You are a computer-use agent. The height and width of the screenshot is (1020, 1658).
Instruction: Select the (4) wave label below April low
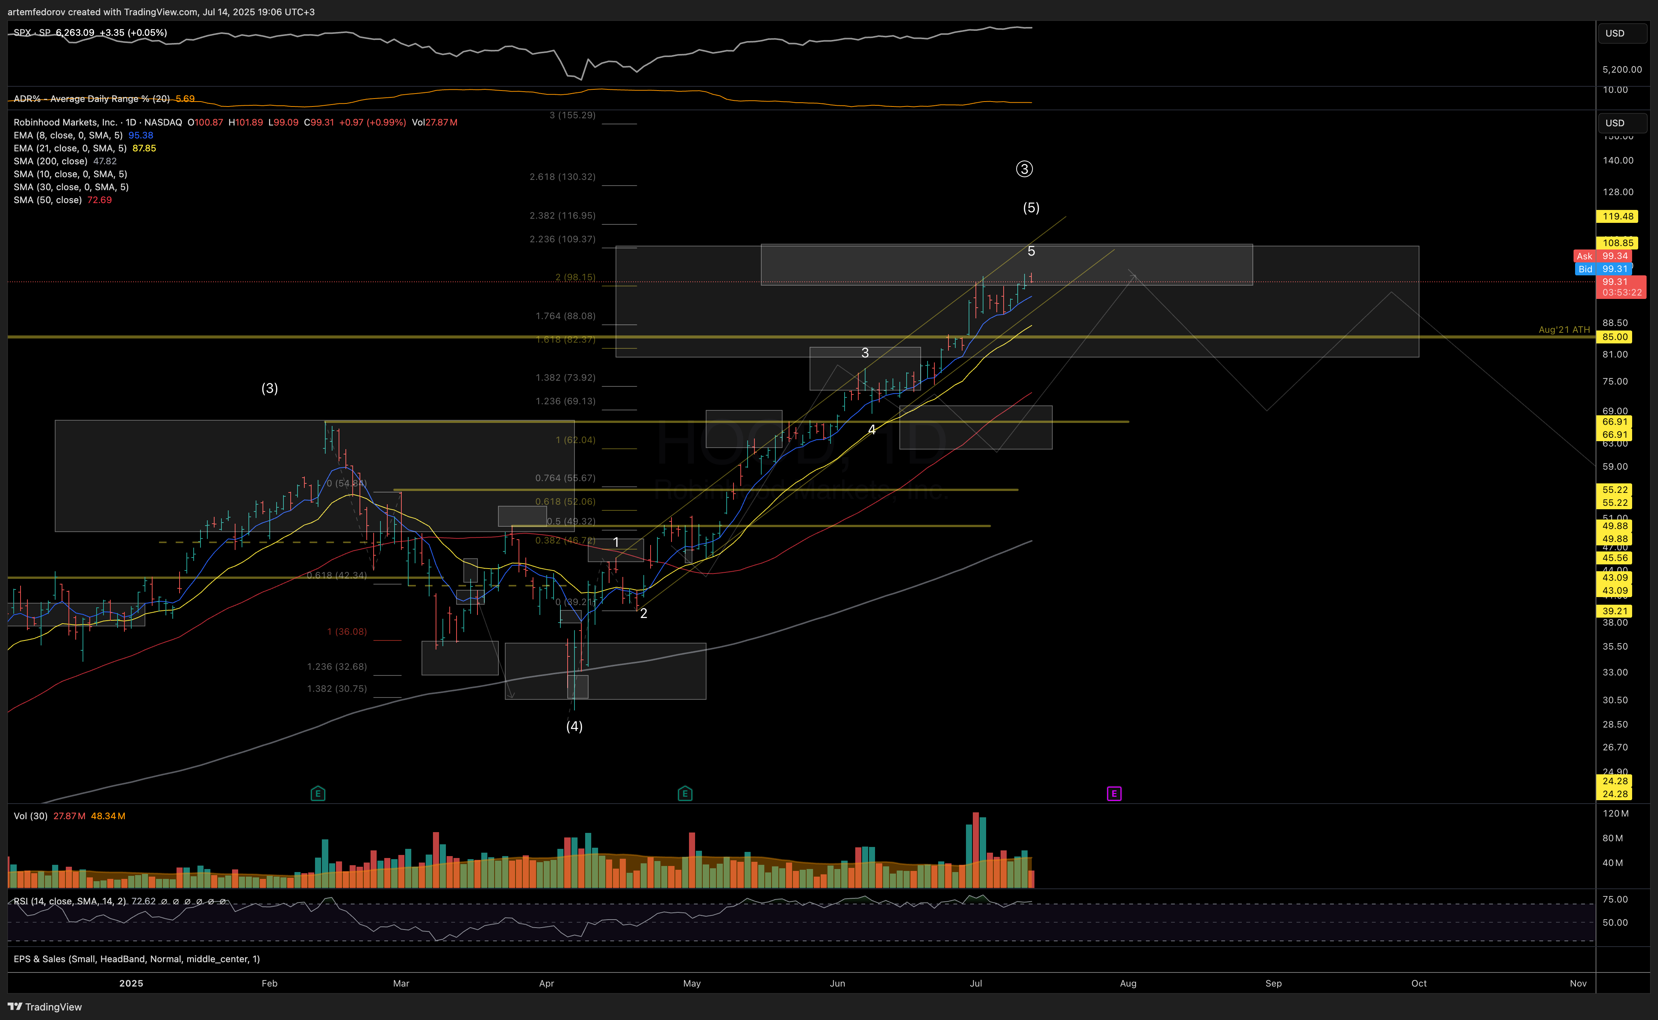point(574,726)
